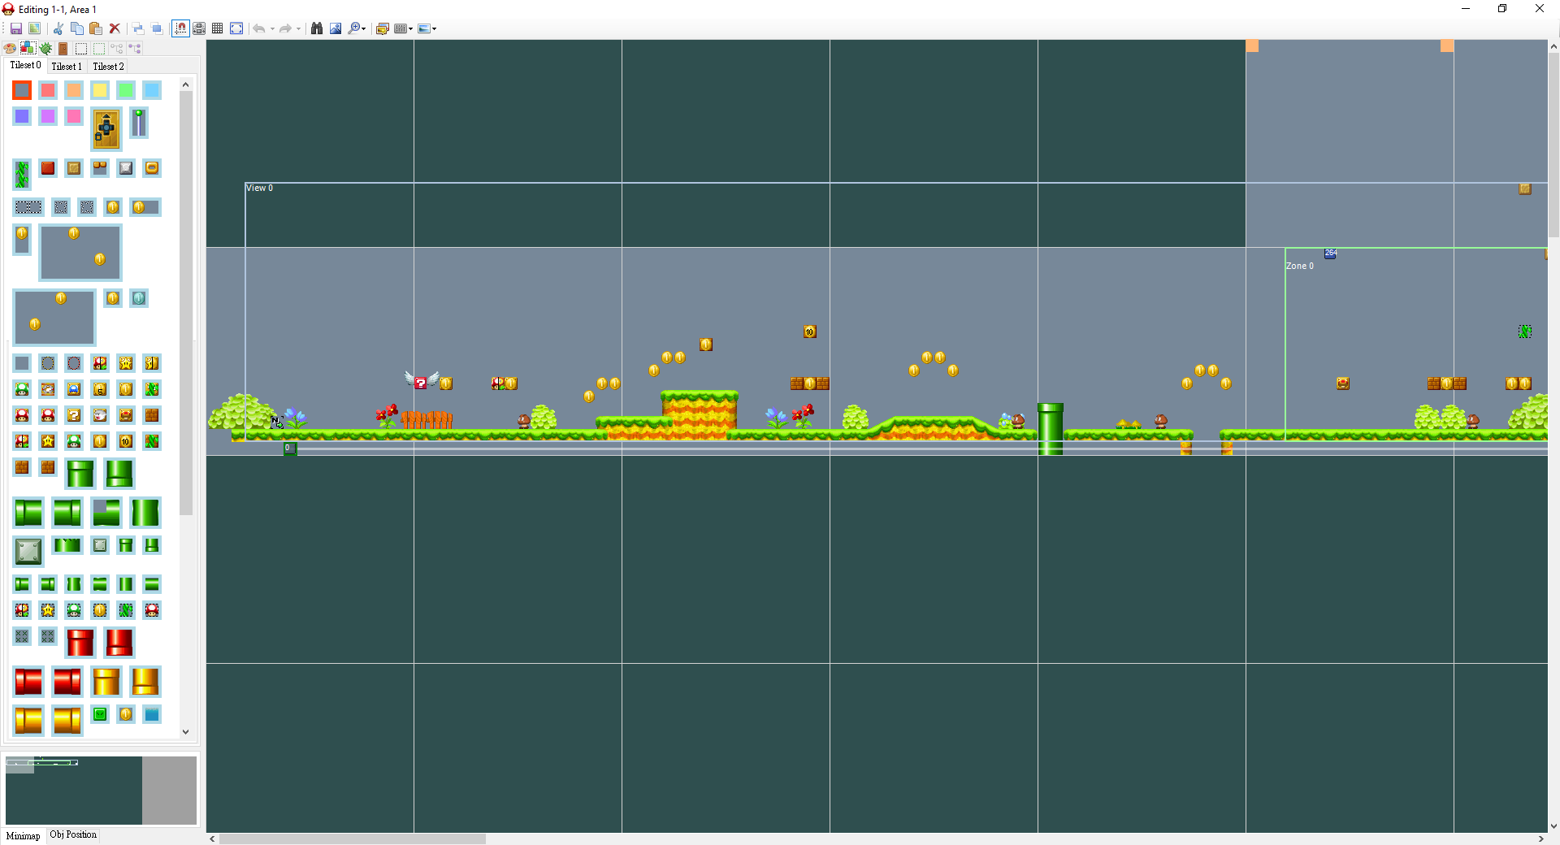The width and height of the screenshot is (1560, 845).
Task: Open the binoculars find tool
Action: click(317, 28)
